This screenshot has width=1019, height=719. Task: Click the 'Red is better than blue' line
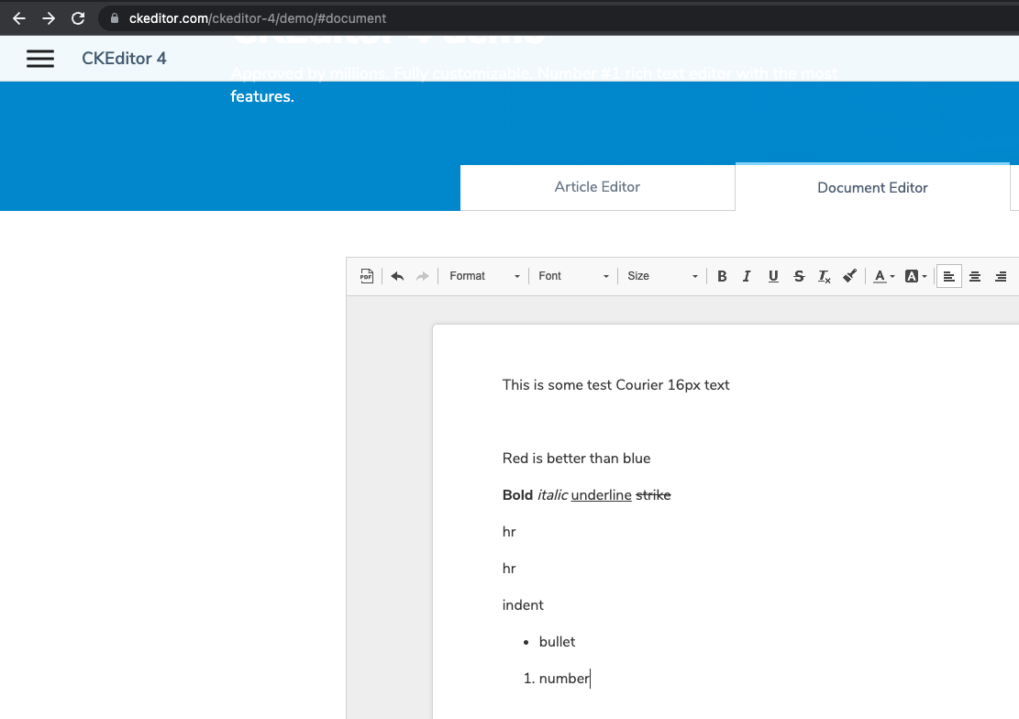(576, 459)
